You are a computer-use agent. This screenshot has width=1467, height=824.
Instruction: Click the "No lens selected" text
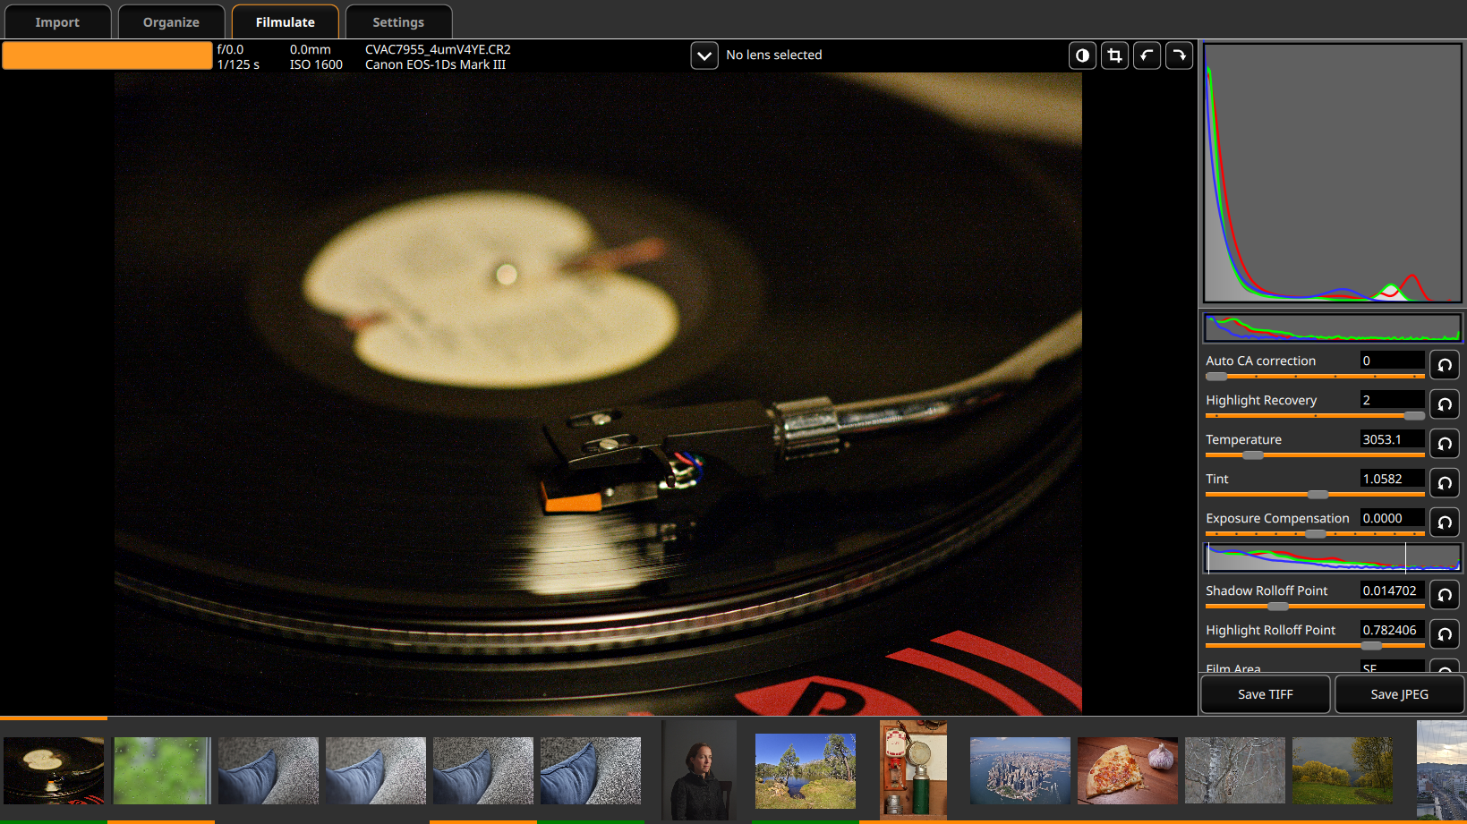point(774,55)
